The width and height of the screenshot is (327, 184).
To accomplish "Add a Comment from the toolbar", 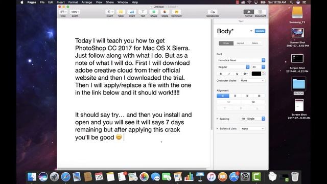I will [x=176, y=12].
